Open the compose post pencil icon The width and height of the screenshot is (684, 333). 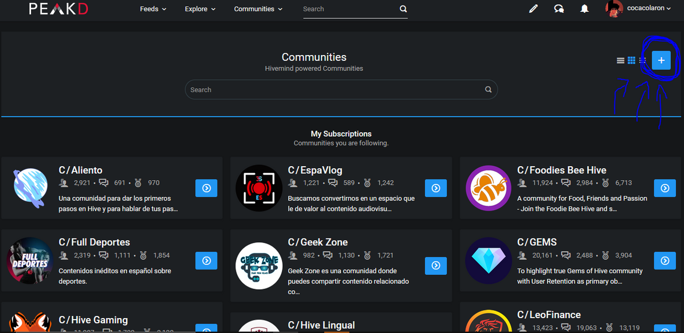[533, 9]
